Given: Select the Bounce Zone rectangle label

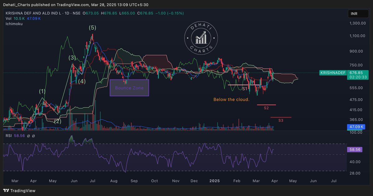Looking at the screenshot, I should click(129, 88).
